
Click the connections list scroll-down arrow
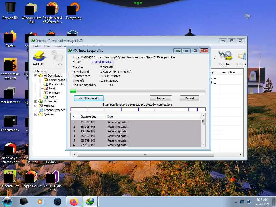pyautogui.click(x=203, y=144)
